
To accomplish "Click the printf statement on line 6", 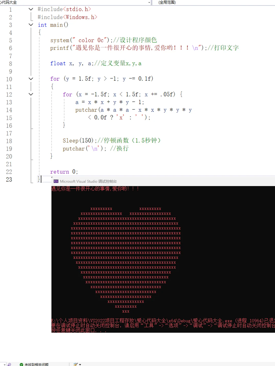I will [x=128, y=48].
